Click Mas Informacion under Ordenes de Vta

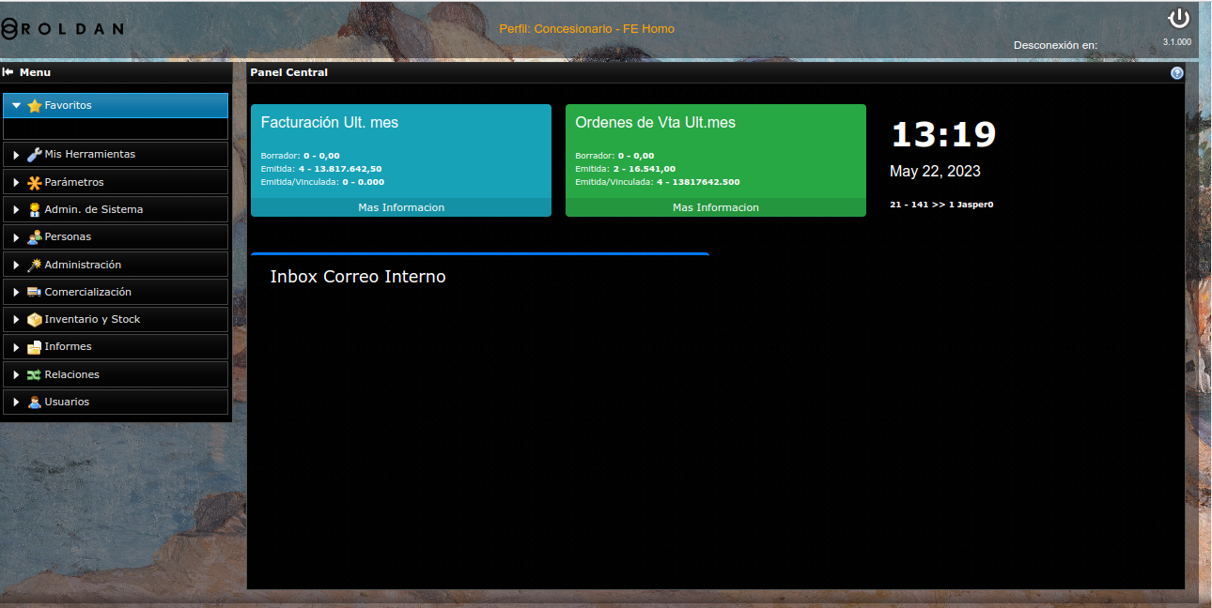pos(715,207)
